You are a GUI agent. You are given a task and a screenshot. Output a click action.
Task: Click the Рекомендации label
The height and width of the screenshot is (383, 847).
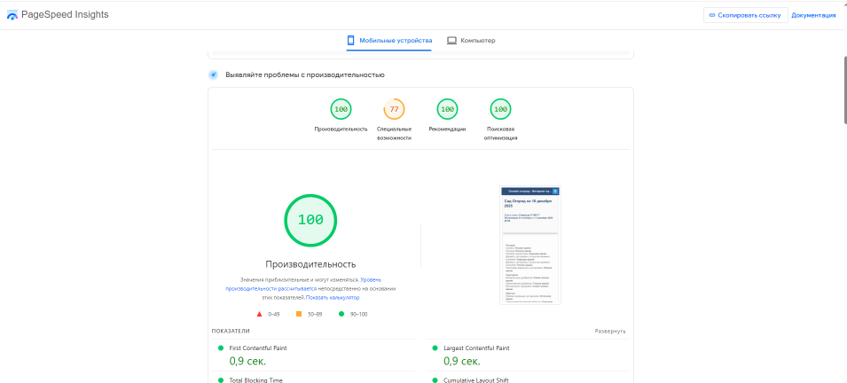[x=447, y=129]
